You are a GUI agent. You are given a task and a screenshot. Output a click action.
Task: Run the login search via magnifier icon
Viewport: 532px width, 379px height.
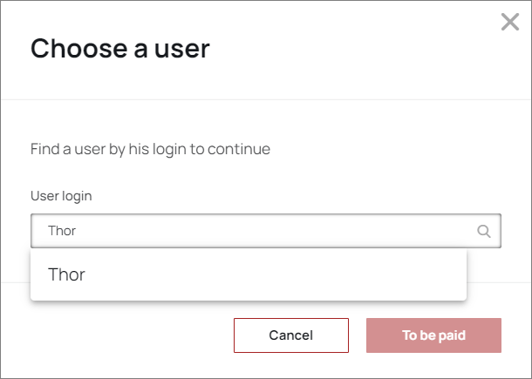484,231
